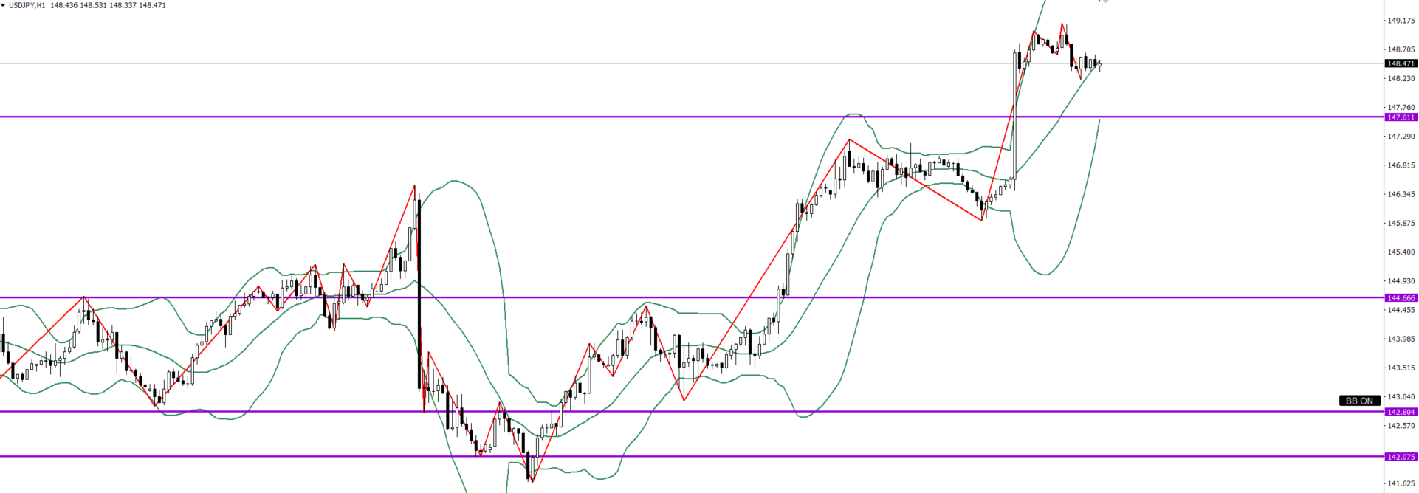Click the 145.400 price axis label
This screenshot has width=1419, height=493.
[x=1401, y=252]
